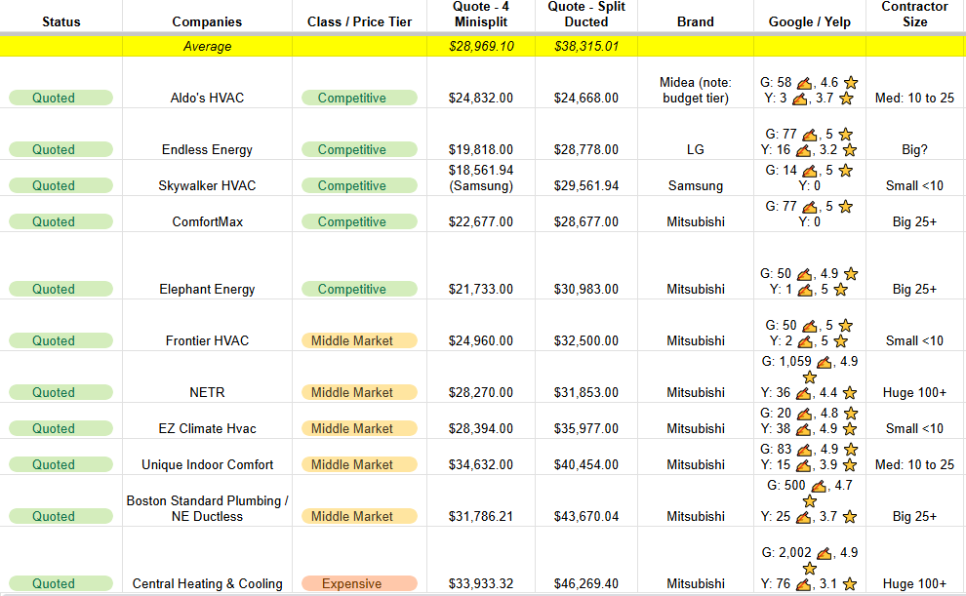Open the Competitive tier chip for Aldo's HVAC
966x596 pixels.
pyautogui.click(x=359, y=98)
